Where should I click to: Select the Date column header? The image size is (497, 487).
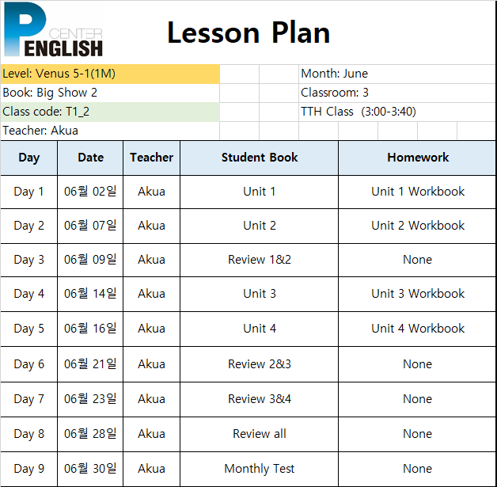90,158
